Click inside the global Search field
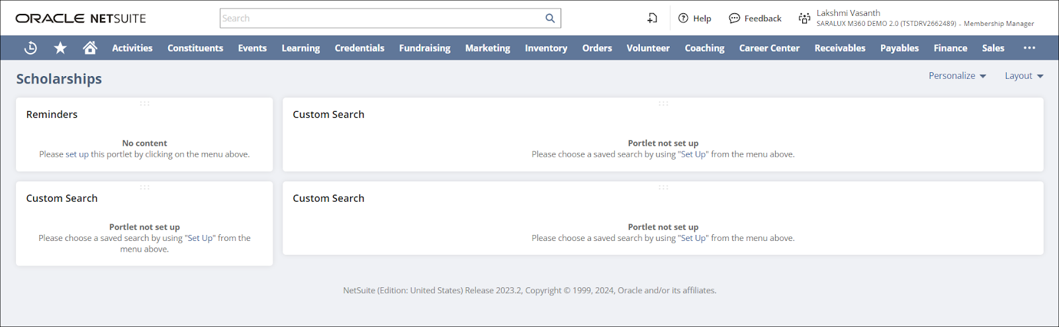Screen dimensions: 1059x327 point(381,19)
